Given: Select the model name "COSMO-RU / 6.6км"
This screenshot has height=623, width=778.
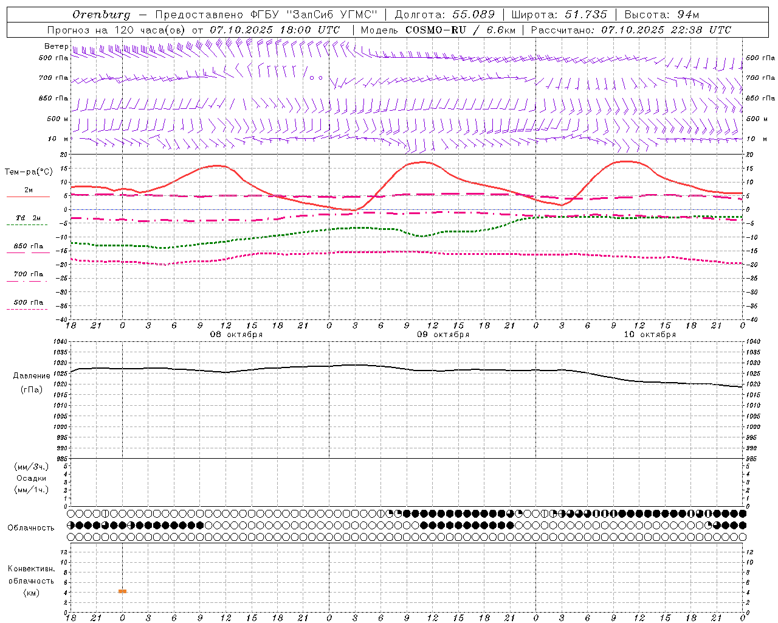Looking at the screenshot, I should (x=460, y=30).
